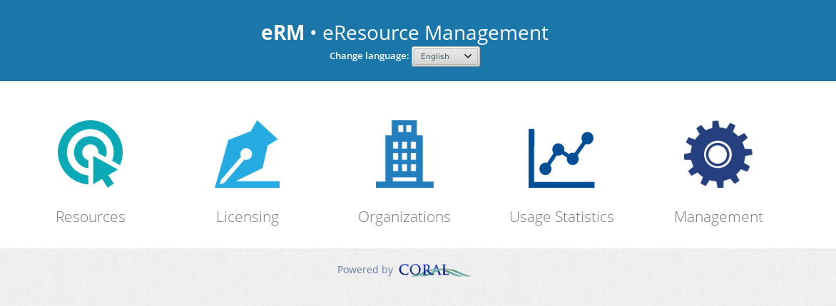
Task: Click the CORAL logo in footer
Action: [x=434, y=270]
